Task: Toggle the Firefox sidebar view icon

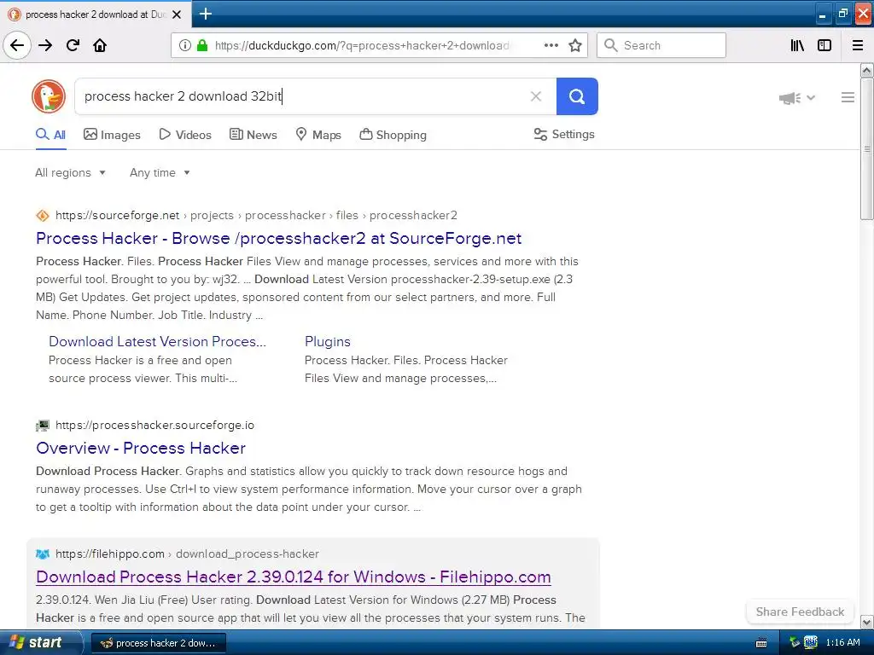Action: pos(824,45)
